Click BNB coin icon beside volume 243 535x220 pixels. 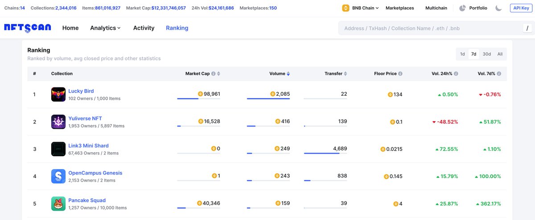coord(278,176)
